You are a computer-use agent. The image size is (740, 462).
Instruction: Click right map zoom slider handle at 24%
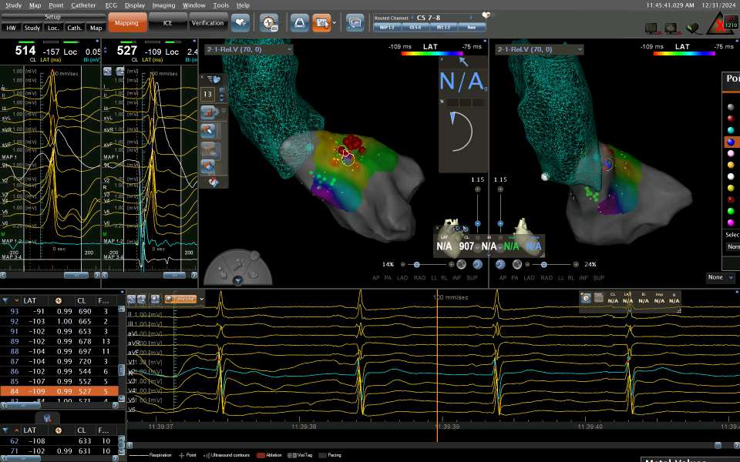click(x=543, y=264)
